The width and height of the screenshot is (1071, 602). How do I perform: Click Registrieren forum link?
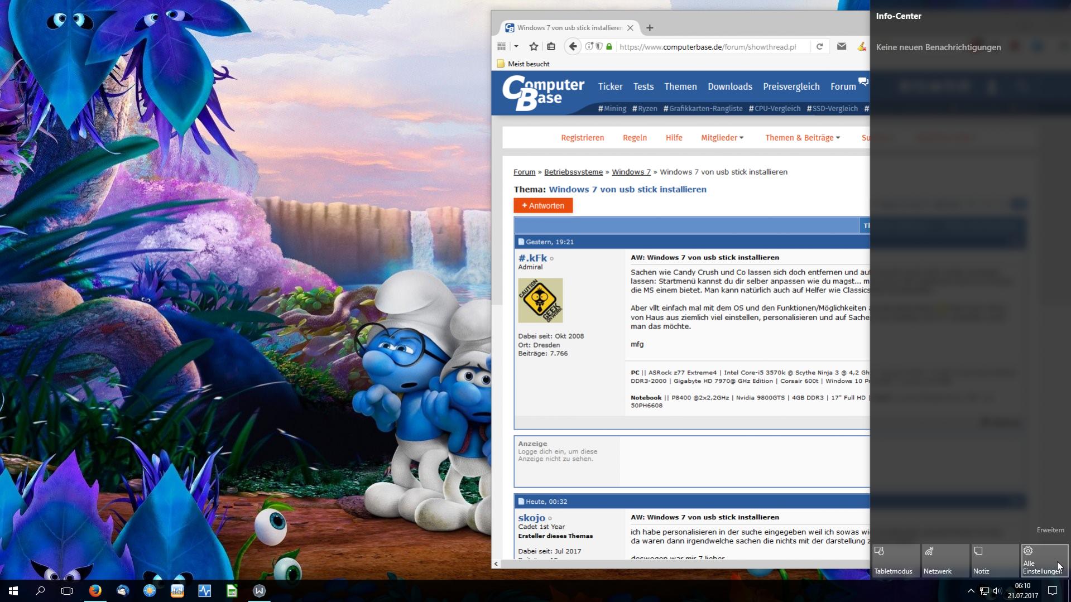(582, 138)
